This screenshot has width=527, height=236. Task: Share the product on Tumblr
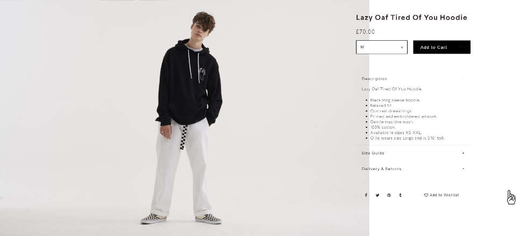coord(400,195)
